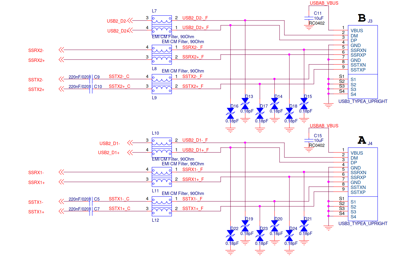Select the C15 10uF capacitor symbol
The width and height of the screenshot is (411, 268).
coord(309,141)
